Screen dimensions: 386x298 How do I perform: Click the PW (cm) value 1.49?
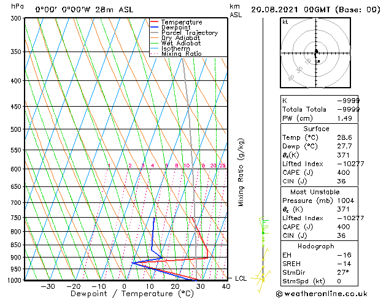(344, 118)
